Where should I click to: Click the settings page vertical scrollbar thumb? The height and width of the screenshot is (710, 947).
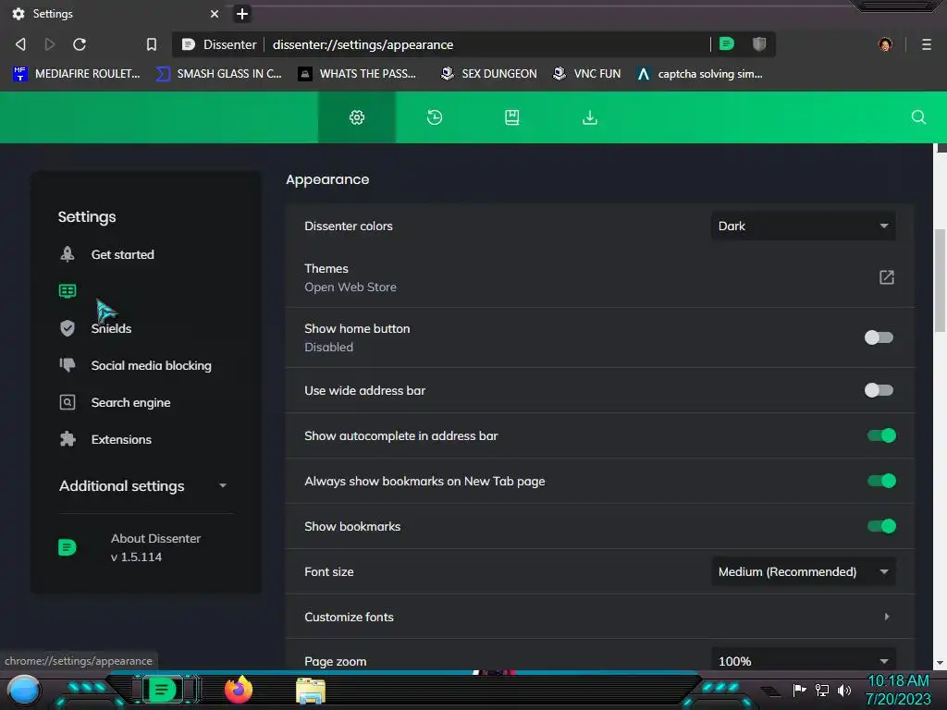click(941, 280)
